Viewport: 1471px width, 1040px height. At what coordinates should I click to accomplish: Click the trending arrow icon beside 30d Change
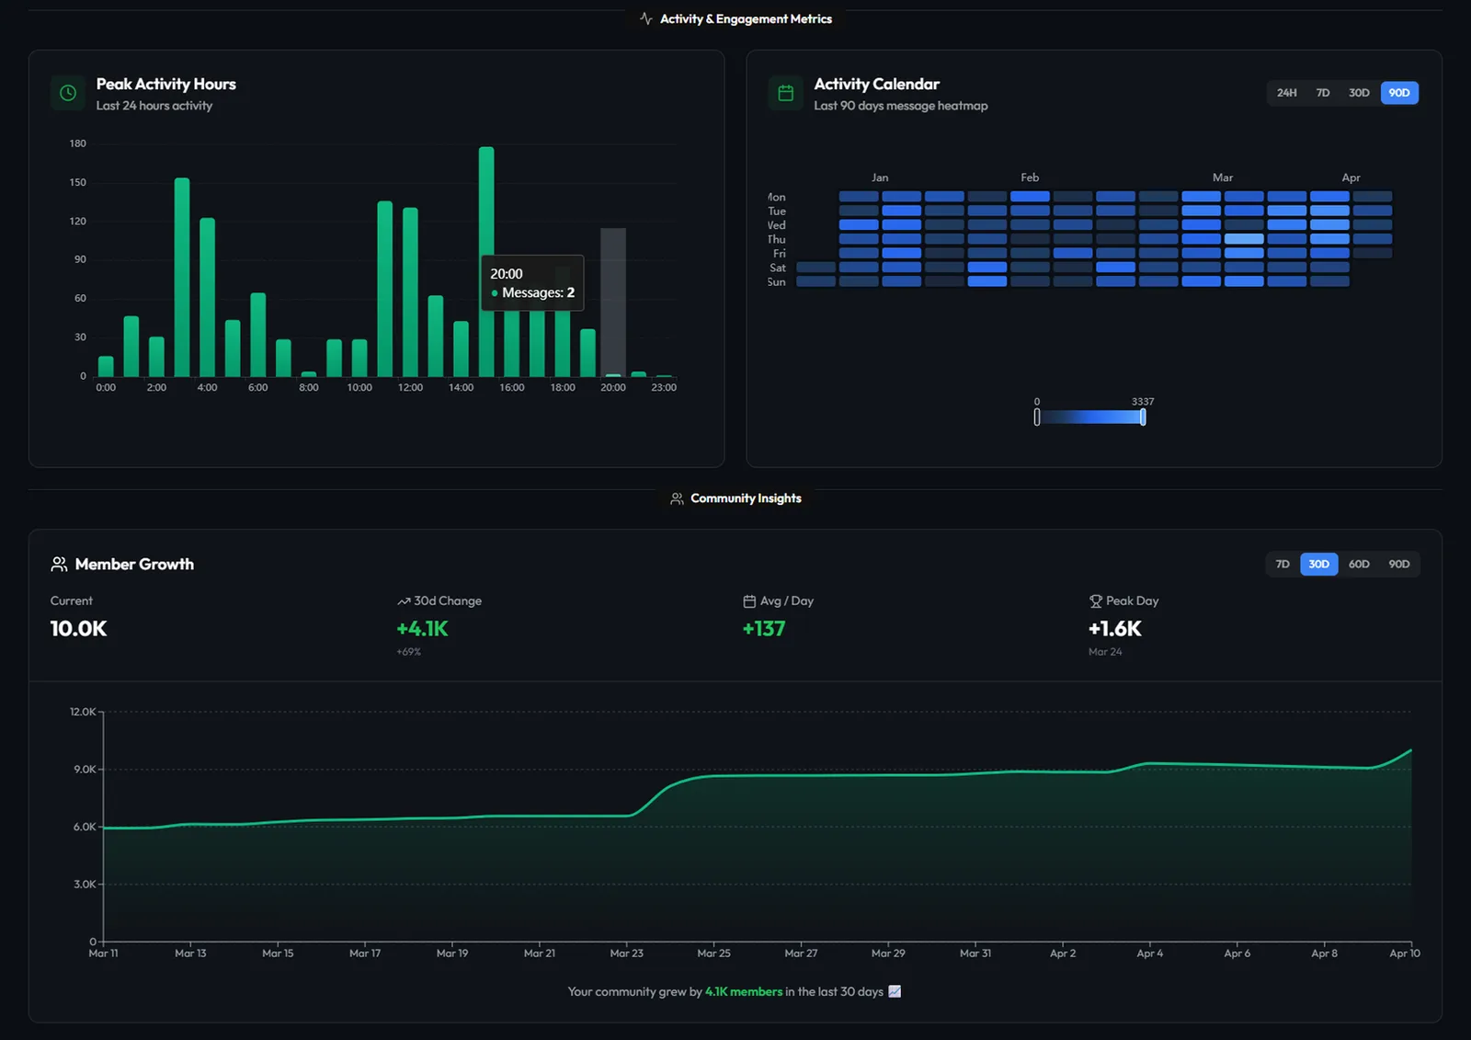[404, 600]
